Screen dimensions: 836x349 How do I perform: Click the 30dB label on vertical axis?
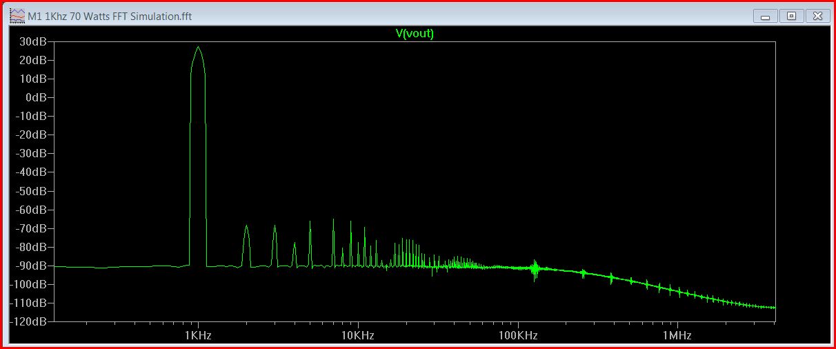33,41
